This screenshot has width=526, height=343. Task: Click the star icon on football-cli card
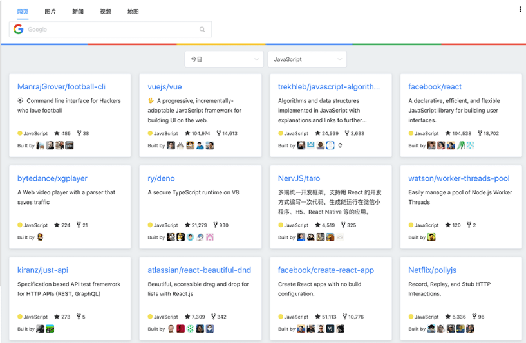point(57,133)
